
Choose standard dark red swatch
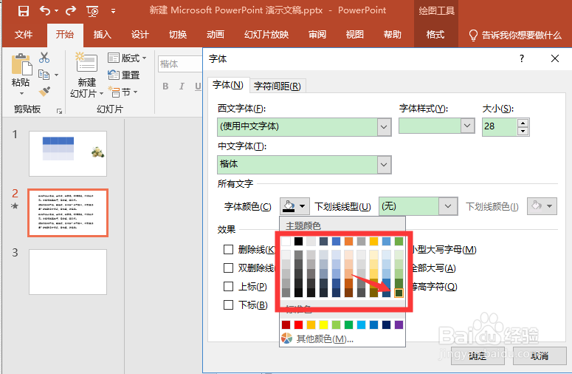[286, 324]
